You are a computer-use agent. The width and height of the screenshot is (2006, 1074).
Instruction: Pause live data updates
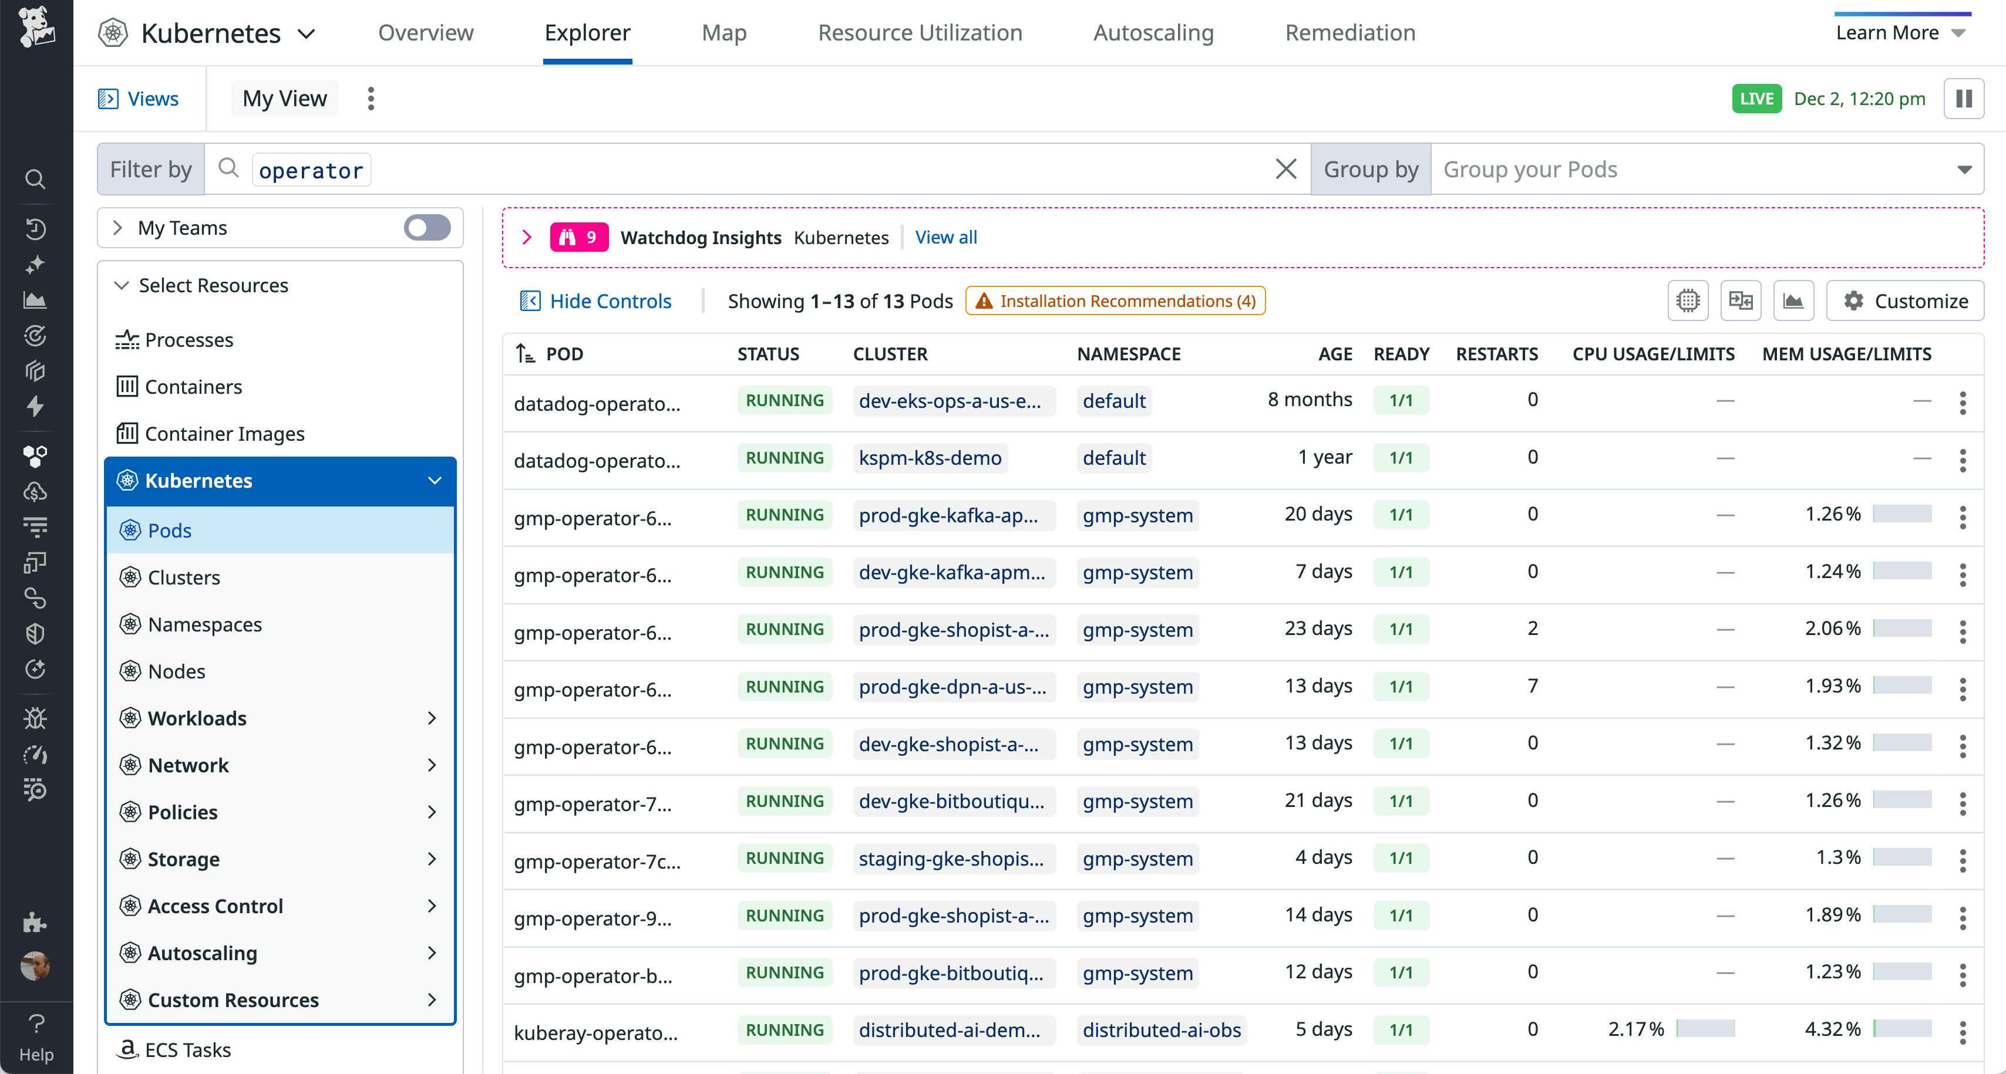coord(1964,98)
